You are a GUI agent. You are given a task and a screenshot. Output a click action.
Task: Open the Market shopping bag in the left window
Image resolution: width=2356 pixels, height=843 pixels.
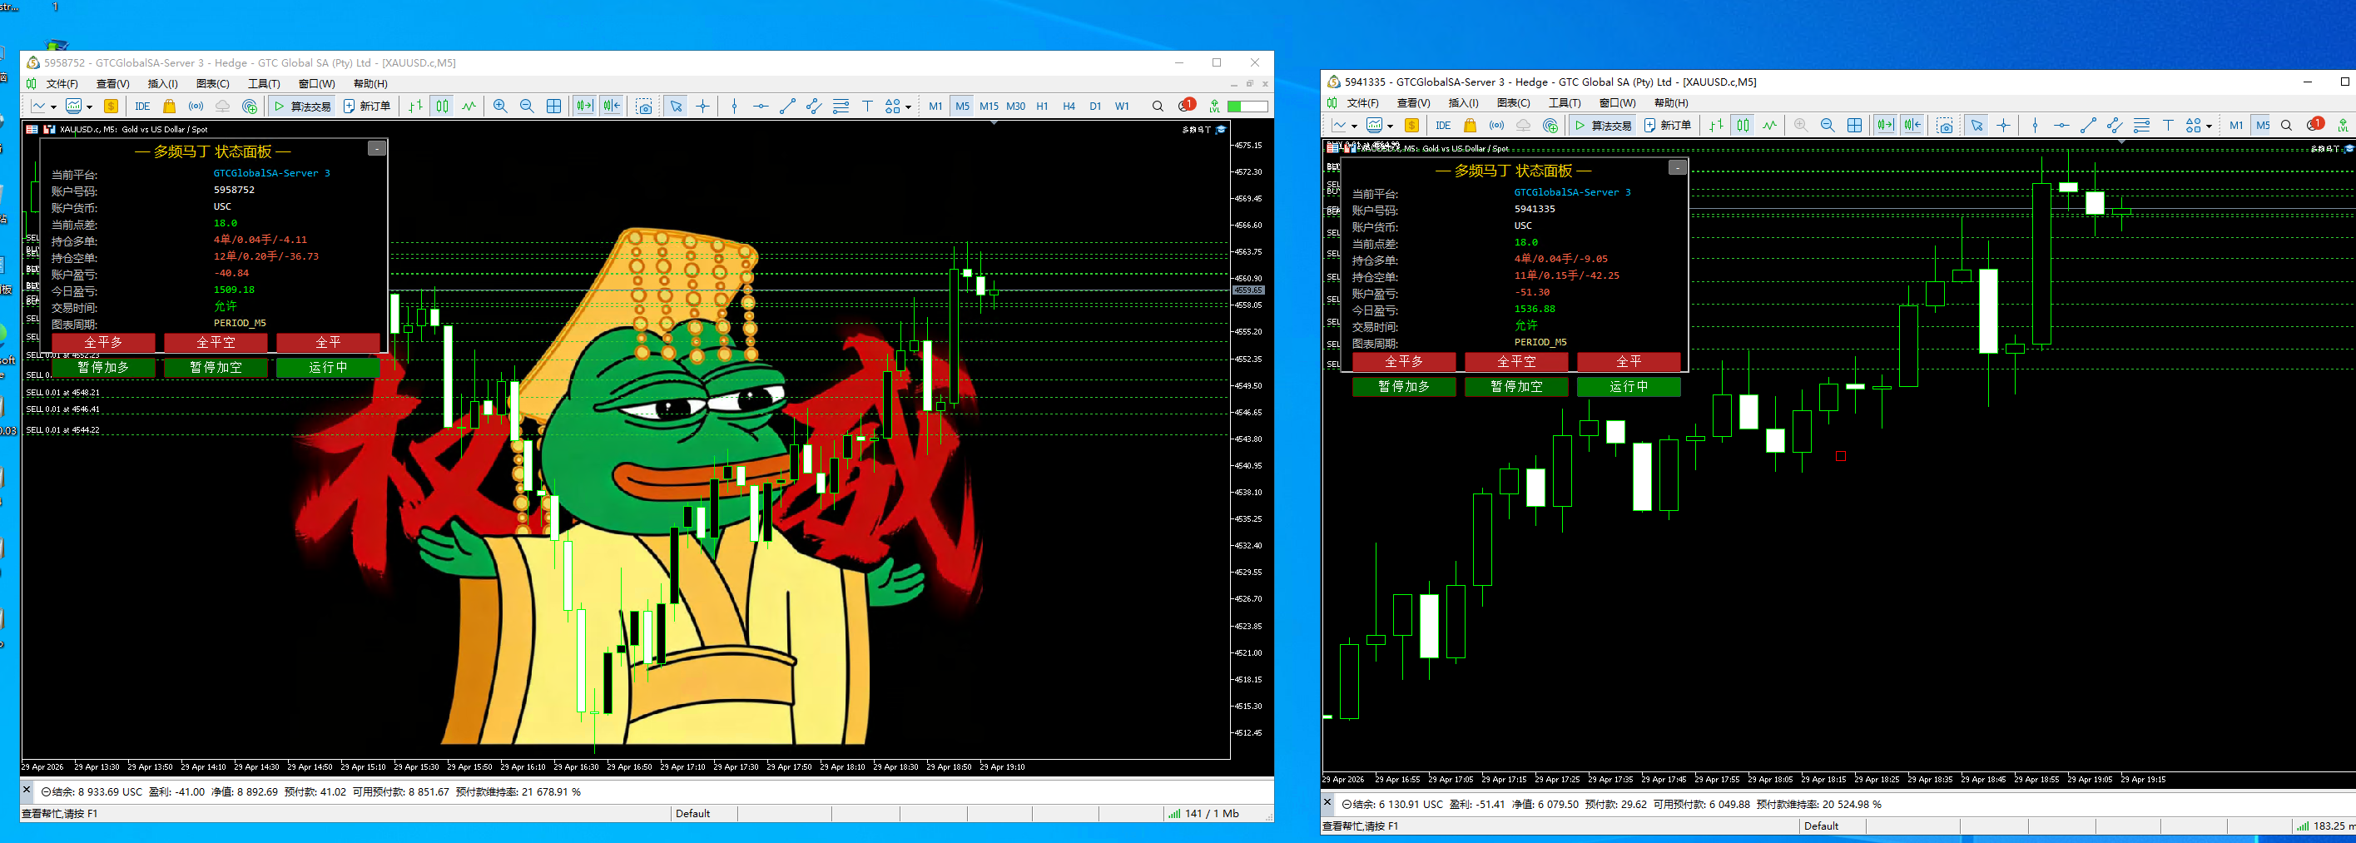[169, 106]
